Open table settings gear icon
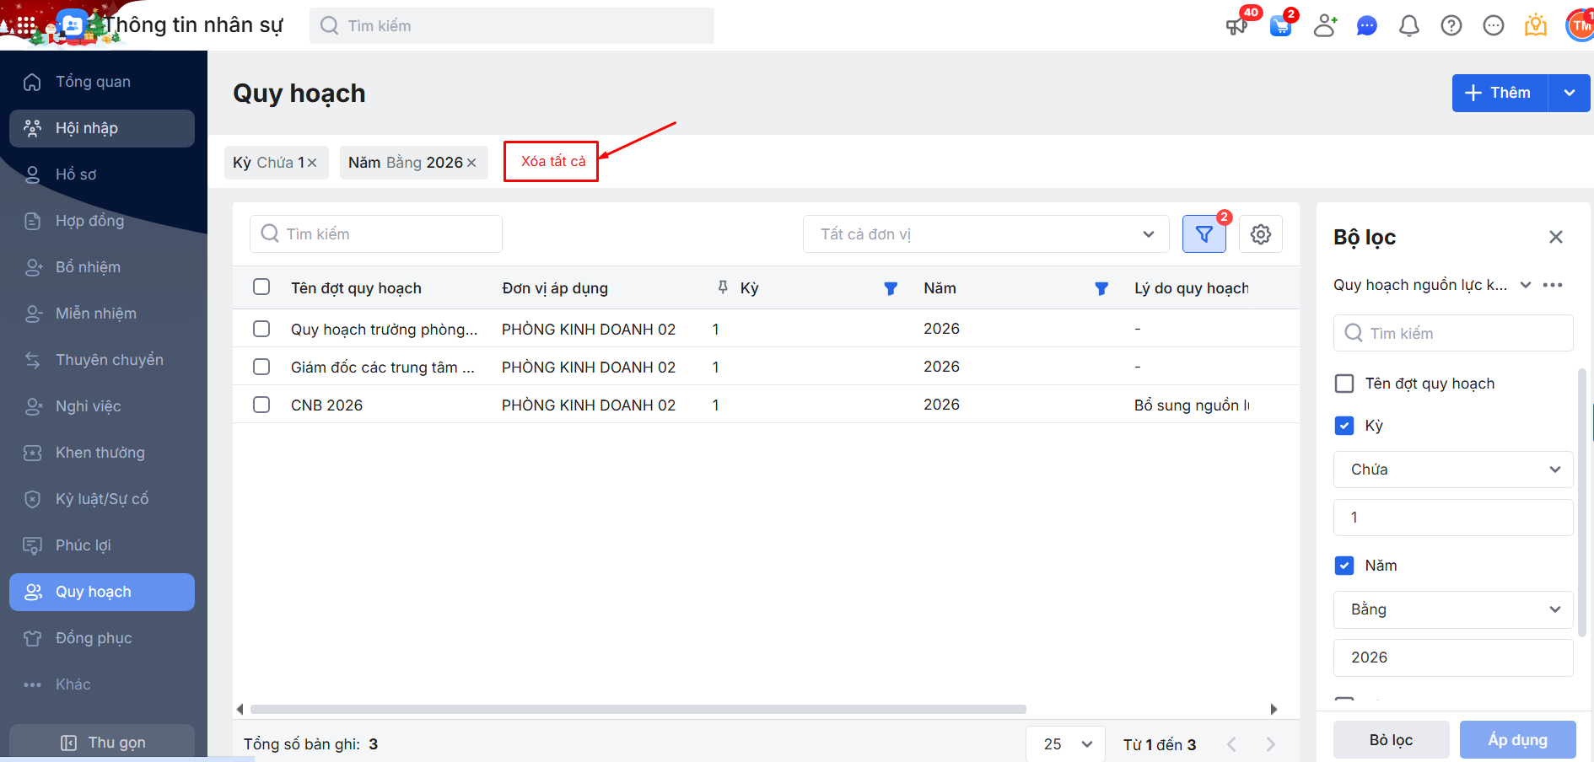This screenshot has height=762, width=1594. pyautogui.click(x=1260, y=234)
